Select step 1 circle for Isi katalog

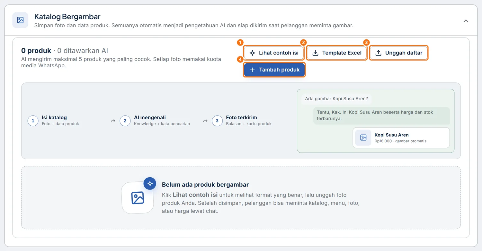pyautogui.click(x=33, y=121)
